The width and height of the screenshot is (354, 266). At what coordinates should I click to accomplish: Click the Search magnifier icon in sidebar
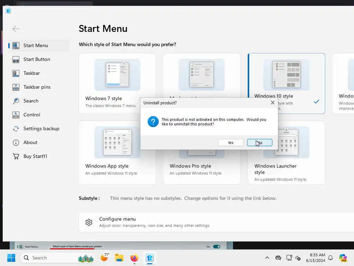coord(16,101)
